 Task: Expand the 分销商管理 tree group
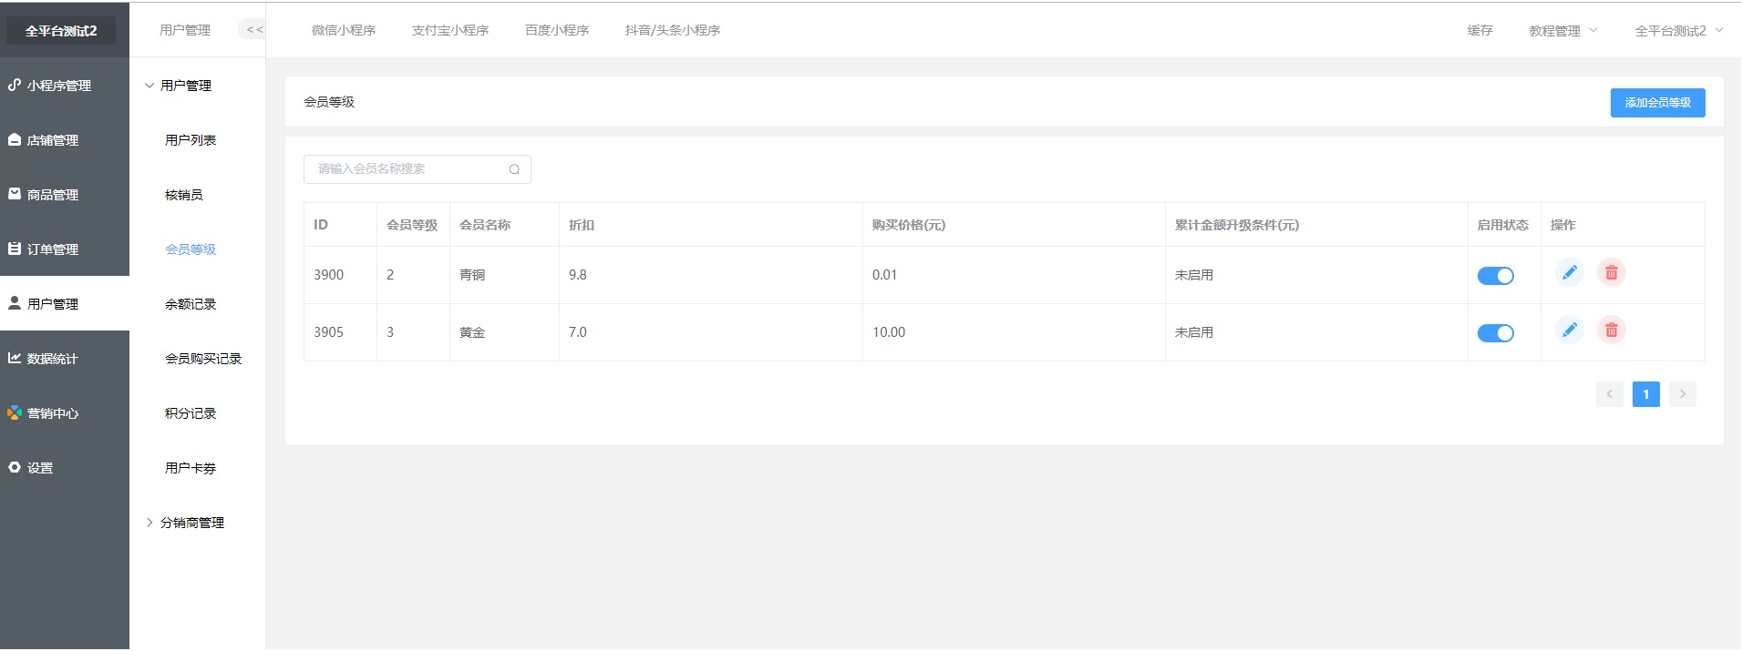pos(197,523)
